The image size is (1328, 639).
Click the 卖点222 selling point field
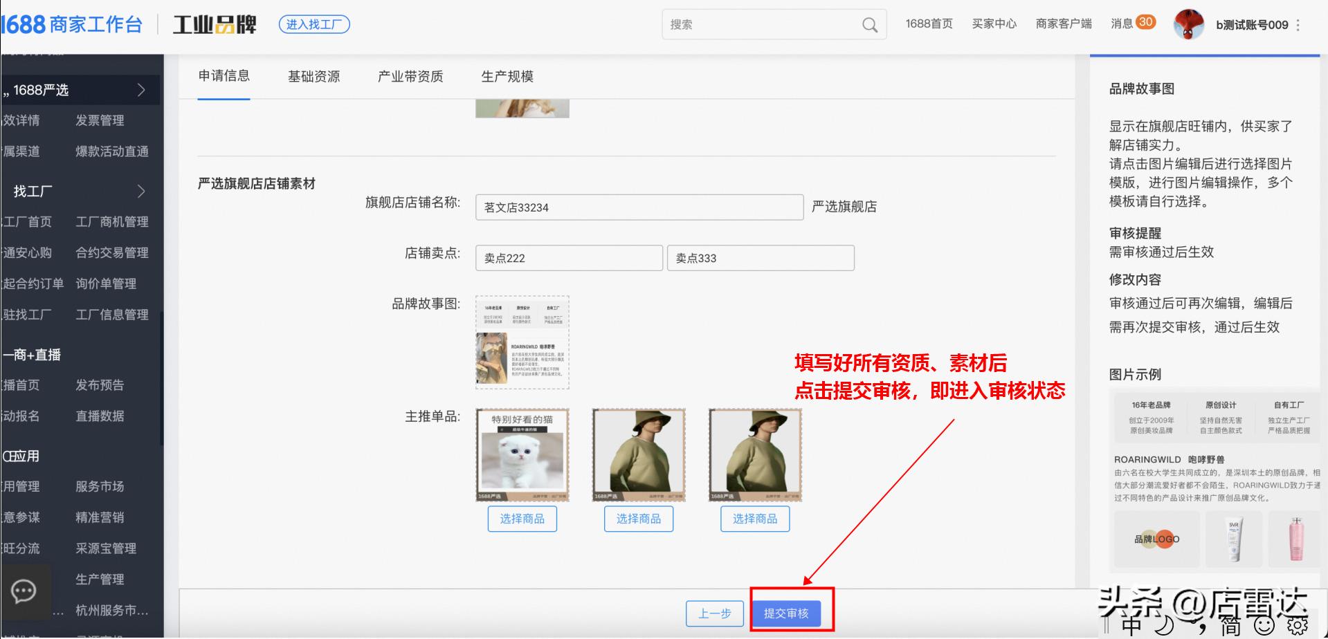(568, 257)
